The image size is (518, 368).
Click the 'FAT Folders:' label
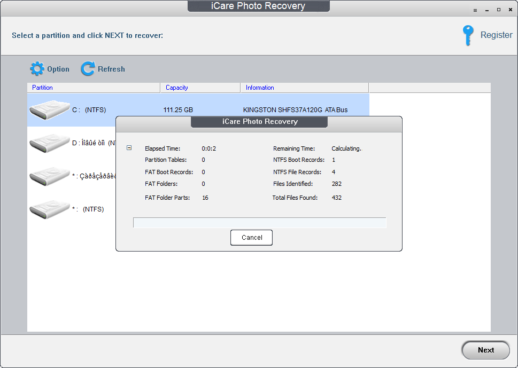pos(161,184)
